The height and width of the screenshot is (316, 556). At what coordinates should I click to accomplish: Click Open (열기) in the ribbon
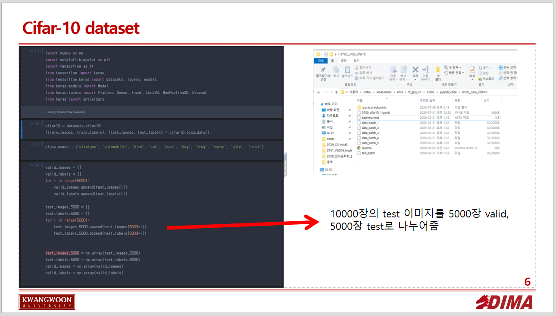[x=485, y=68]
